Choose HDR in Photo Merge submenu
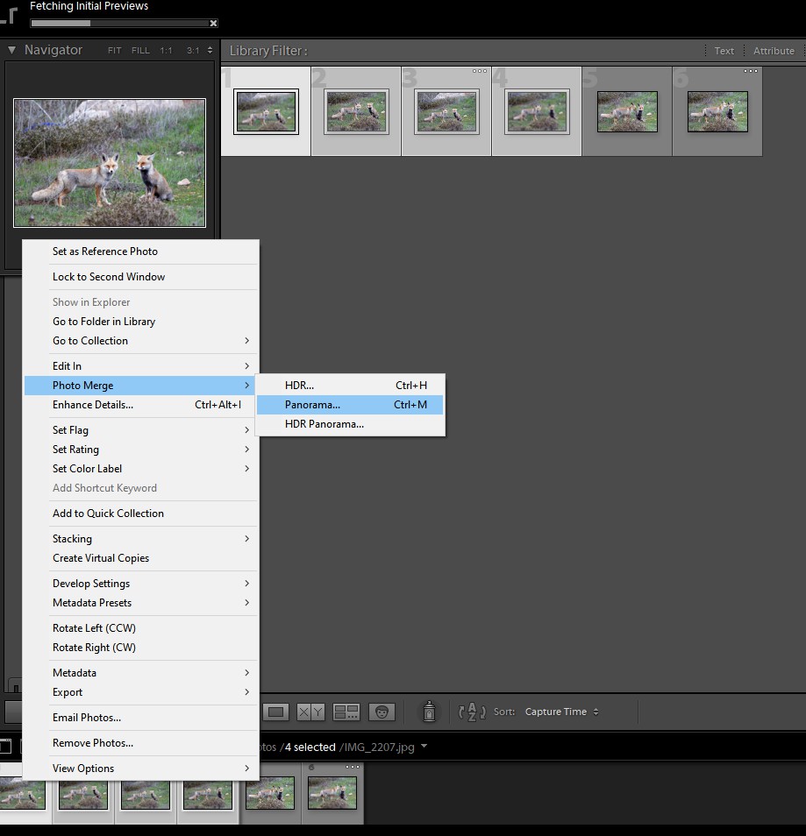This screenshot has height=836, width=806. (x=350, y=386)
